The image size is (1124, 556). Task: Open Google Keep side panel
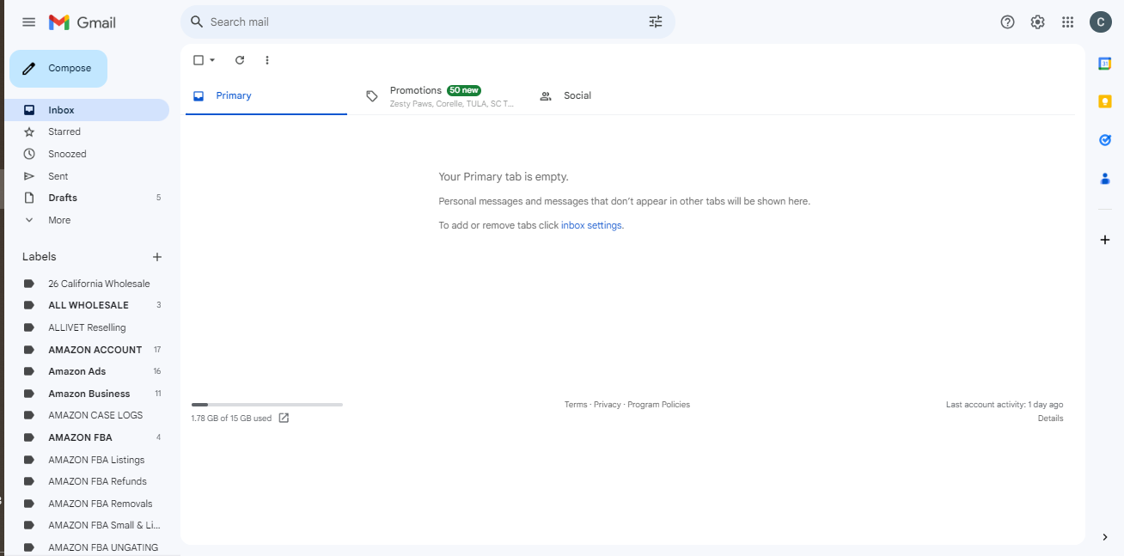pyautogui.click(x=1105, y=101)
